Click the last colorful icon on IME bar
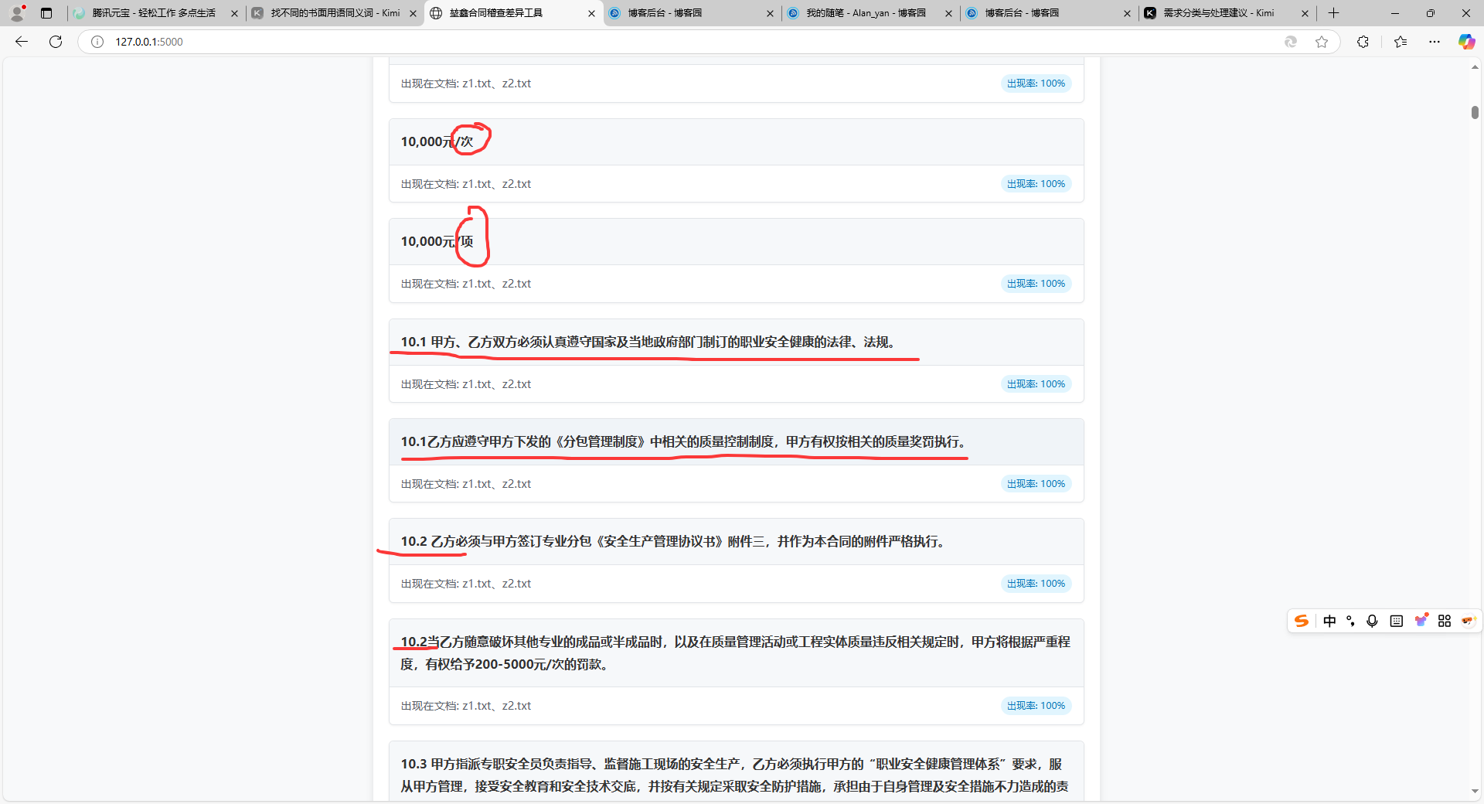The width and height of the screenshot is (1484, 804). 1468,621
